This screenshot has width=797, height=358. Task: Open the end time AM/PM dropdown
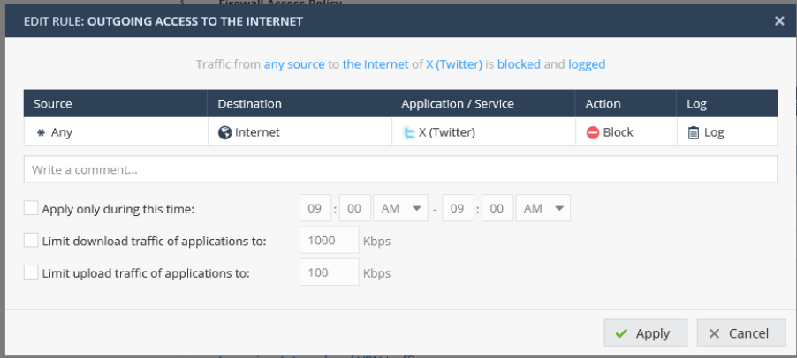click(x=543, y=209)
